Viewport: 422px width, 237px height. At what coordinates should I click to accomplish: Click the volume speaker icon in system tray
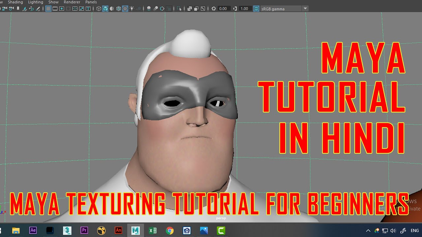point(393,230)
